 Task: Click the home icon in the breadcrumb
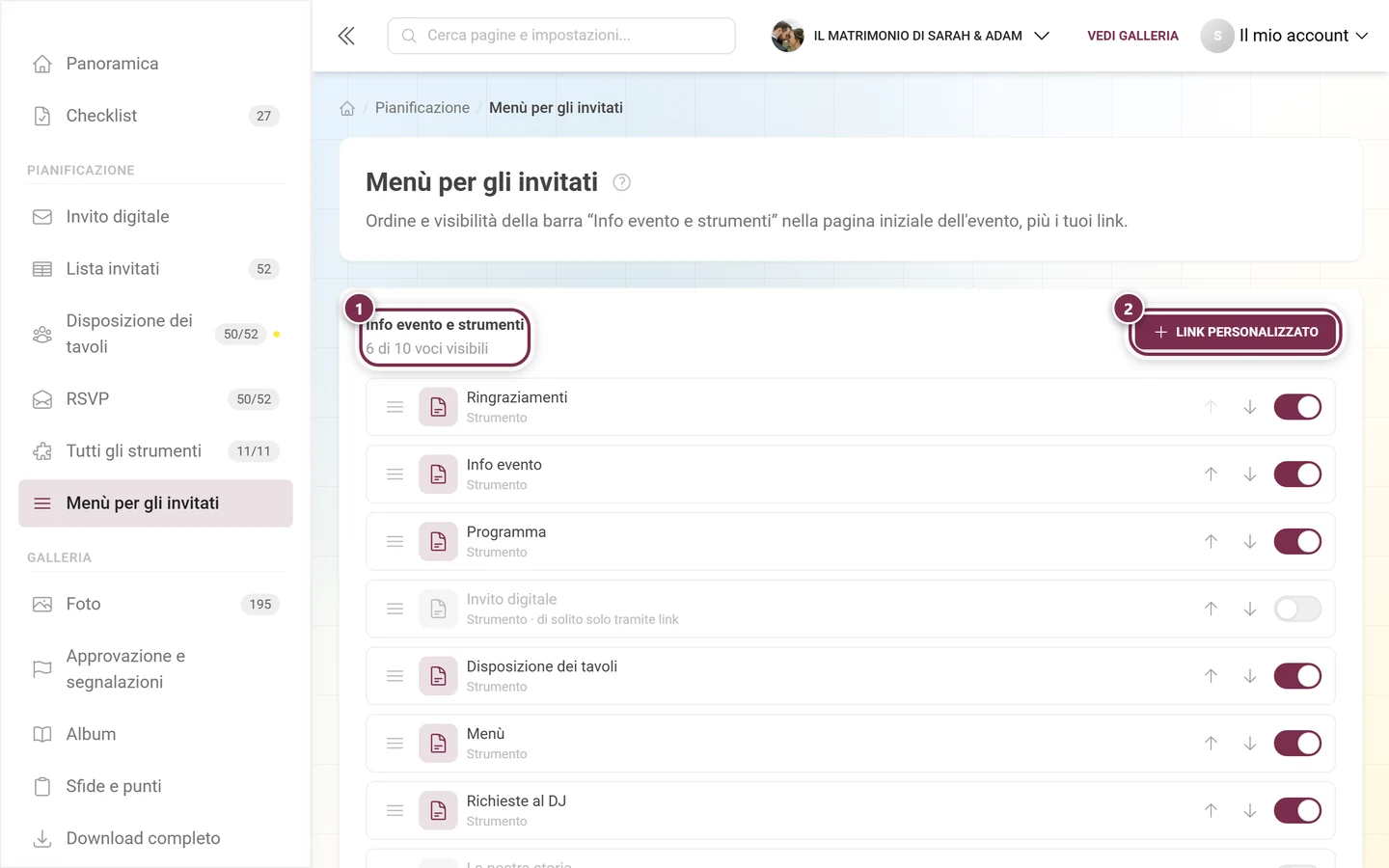pyautogui.click(x=347, y=108)
